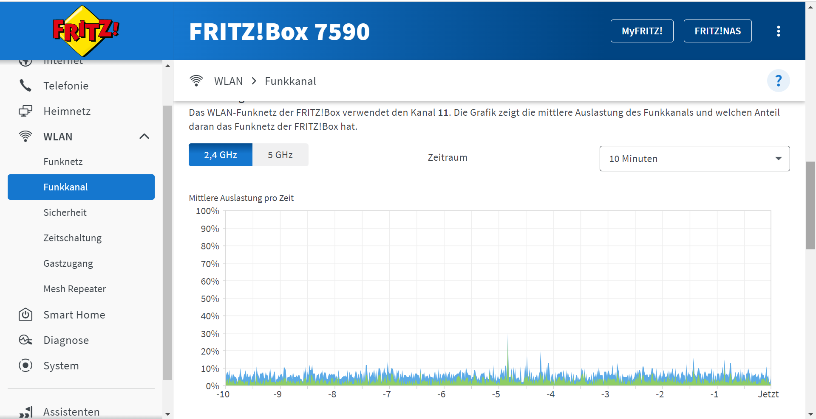Open the Sicherheit submenu item
The height and width of the screenshot is (419, 816).
(x=65, y=212)
